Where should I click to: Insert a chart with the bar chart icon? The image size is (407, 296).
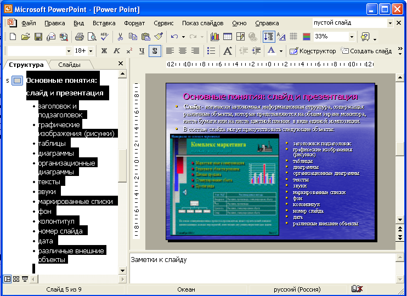[x=214, y=37]
